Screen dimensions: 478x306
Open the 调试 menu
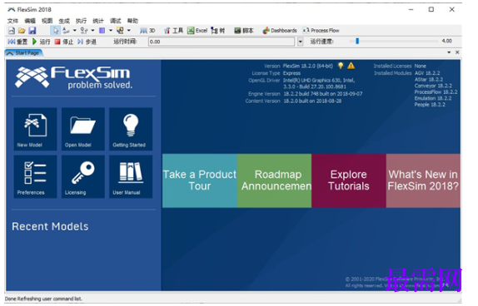116,21
